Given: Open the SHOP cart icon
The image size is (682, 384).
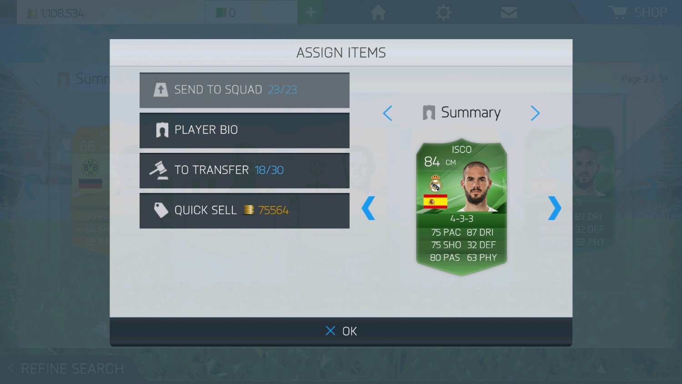Looking at the screenshot, I should [618, 12].
